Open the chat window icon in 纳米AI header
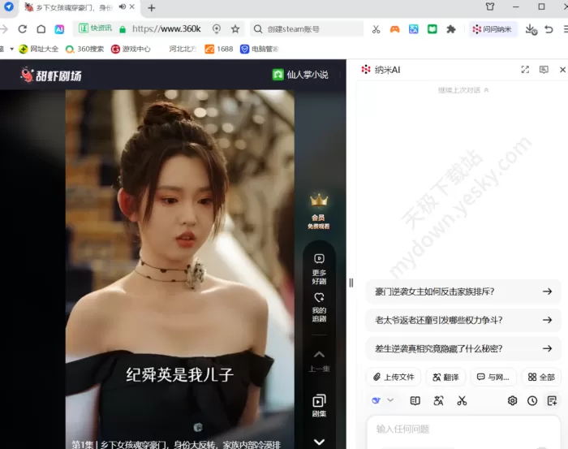 pyautogui.click(x=544, y=70)
